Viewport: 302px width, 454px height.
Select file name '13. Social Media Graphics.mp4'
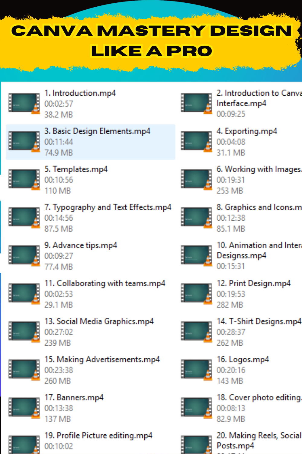99,321
